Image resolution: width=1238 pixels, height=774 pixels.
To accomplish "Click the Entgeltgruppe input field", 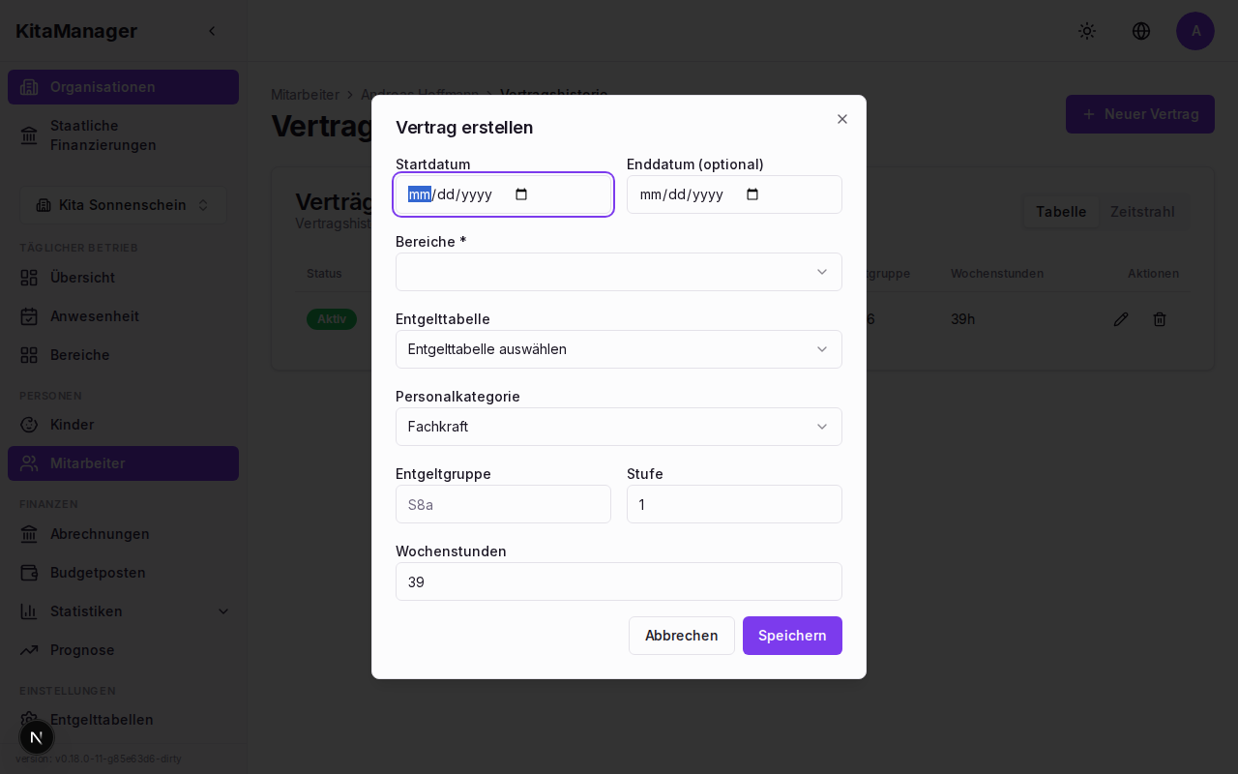I will 503,504.
